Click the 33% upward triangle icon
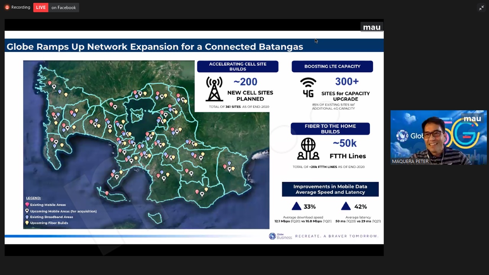Viewport: 489px width, 275px height. (296, 206)
